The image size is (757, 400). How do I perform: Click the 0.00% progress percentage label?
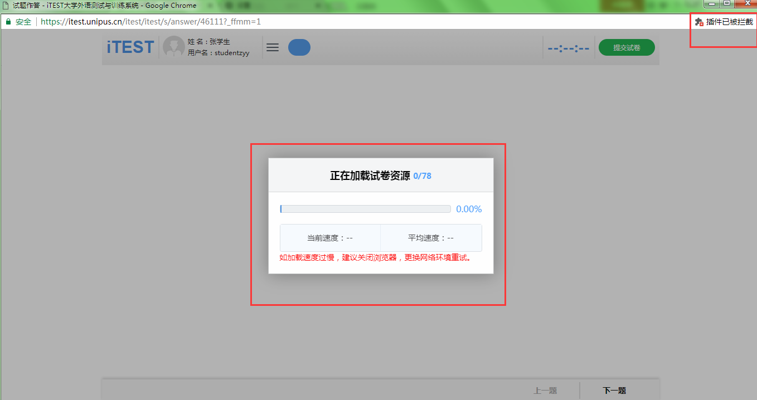pyautogui.click(x=469, y=209)
